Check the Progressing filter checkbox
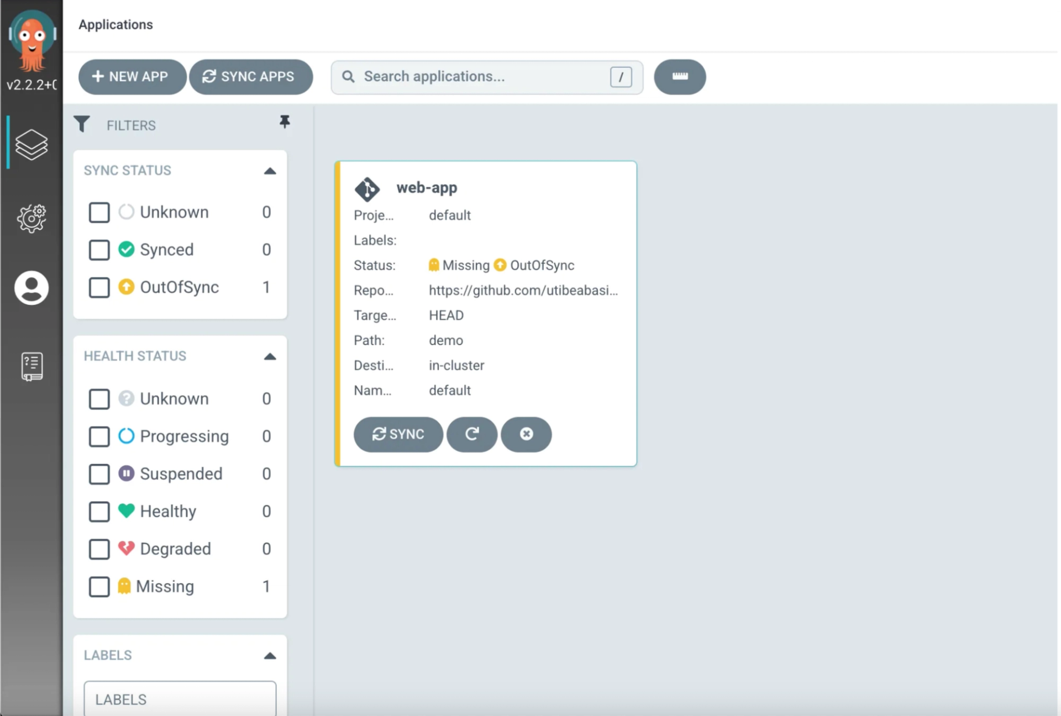 [99, 436]
